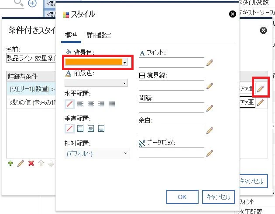The width and height of the screenshot is (275, 214).
Task: Move condition up with arrow icon
Action: (41, 163)
